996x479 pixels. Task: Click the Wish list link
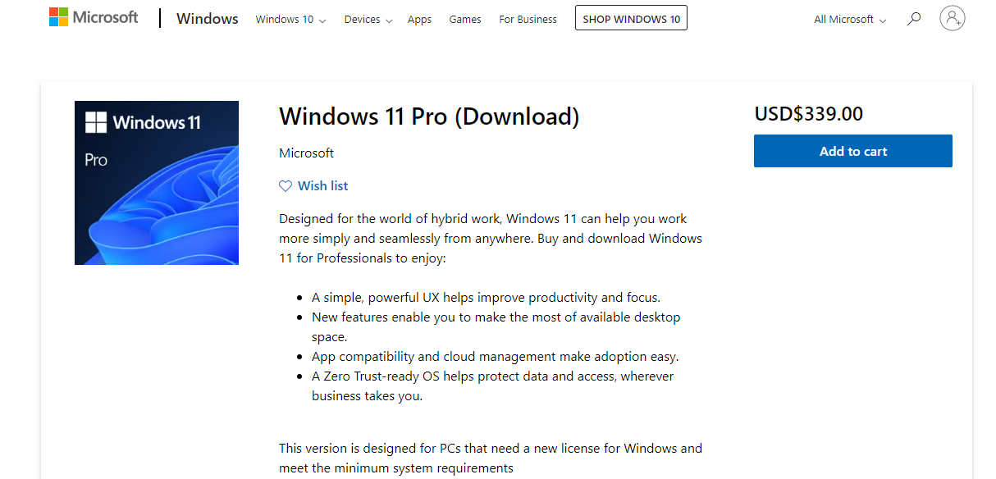tap(322, 186)
